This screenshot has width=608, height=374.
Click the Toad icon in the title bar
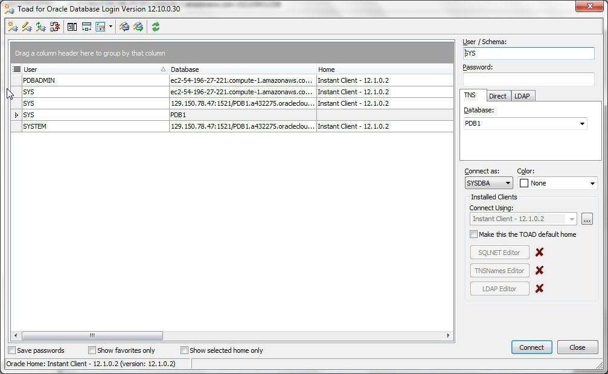[x=9, y=8]
